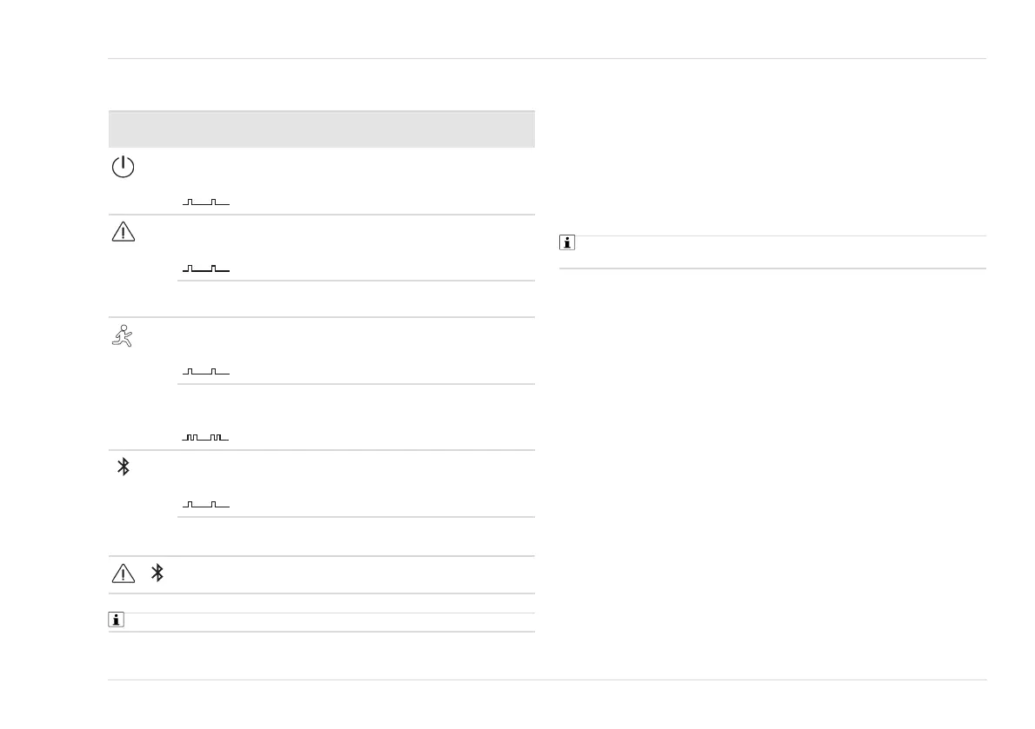Screen dimensions: 1035x729
Task: Click the blink pattern in the power icon row
Action: pyautogui.click(x=206, y=202)
